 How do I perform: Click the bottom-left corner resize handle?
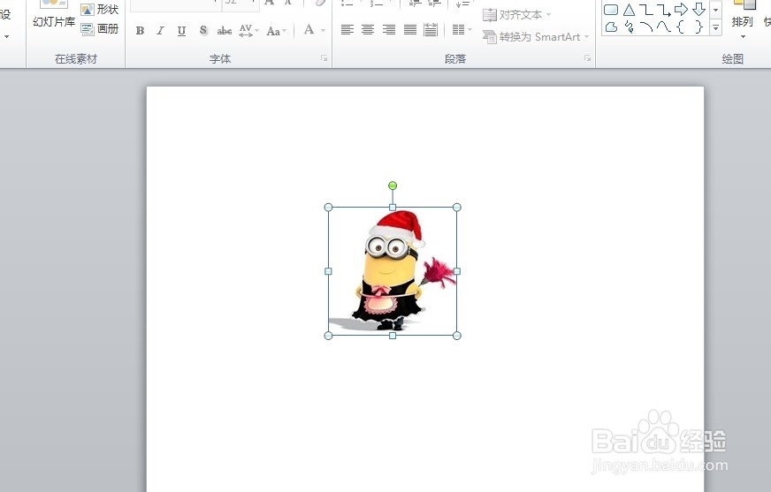(328, 336)
